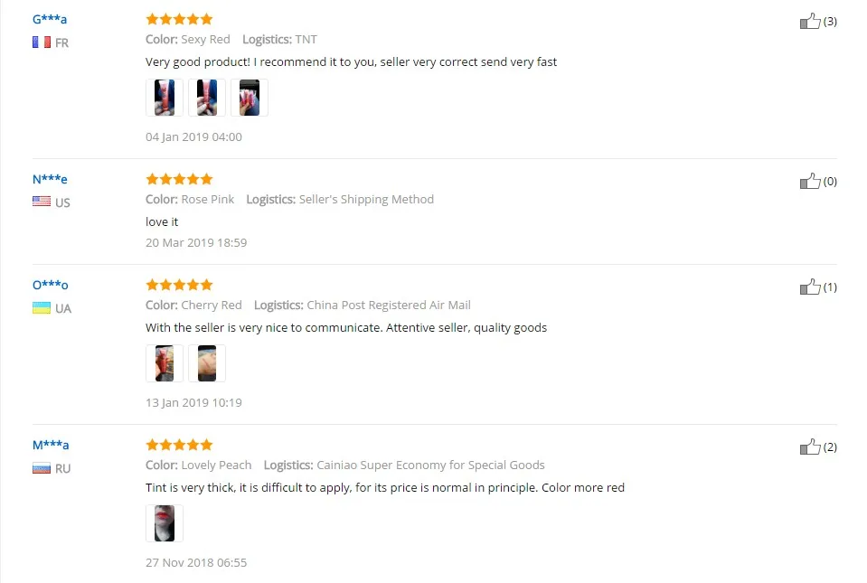
Task: Click the Ukrainian flag under O***o
Action: click(42, 308)
